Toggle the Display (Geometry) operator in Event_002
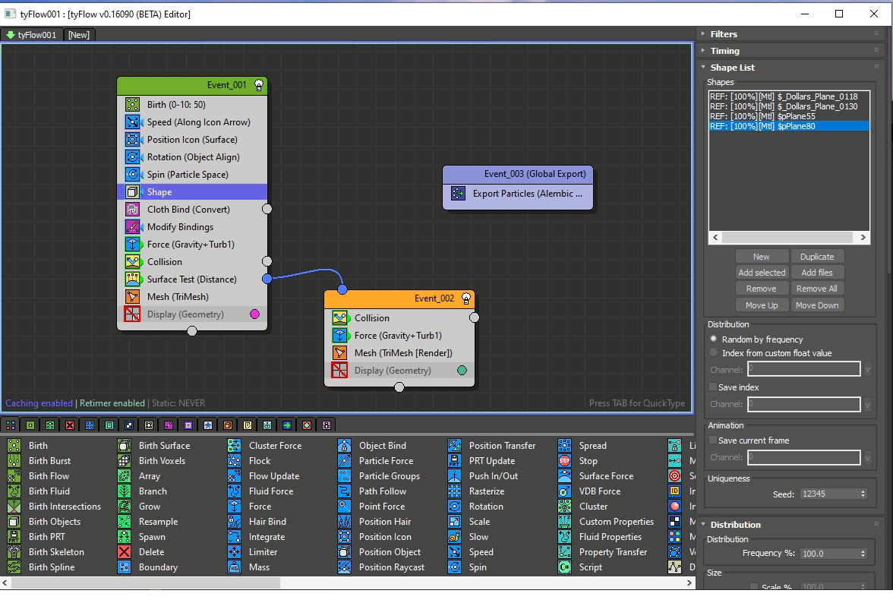 point(340,371)
